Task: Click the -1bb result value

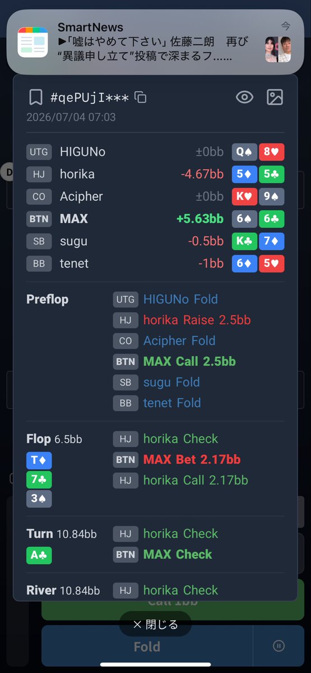Action: coord(211,264)
